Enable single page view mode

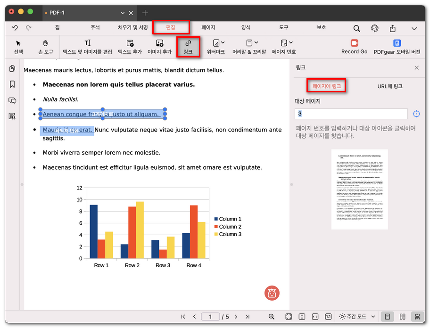[x=387, y=317]
